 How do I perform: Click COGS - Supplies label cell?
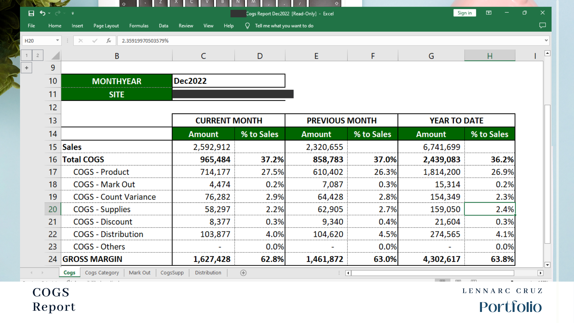click(x=117, y=209)
